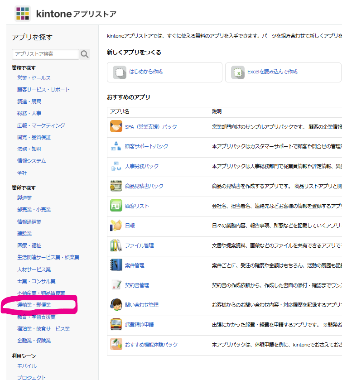Click the 商品見積書パック app icon

pyautogui.click(x=116, y=186)
